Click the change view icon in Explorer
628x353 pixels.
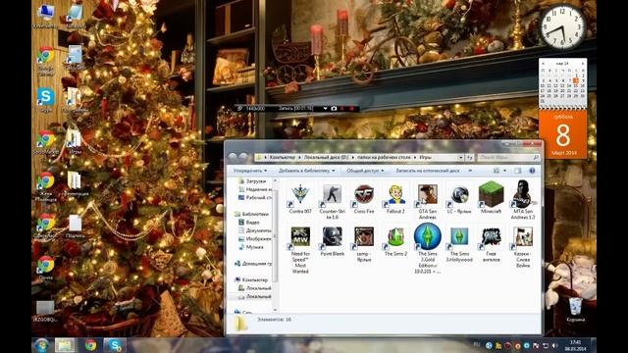[497, 171]
